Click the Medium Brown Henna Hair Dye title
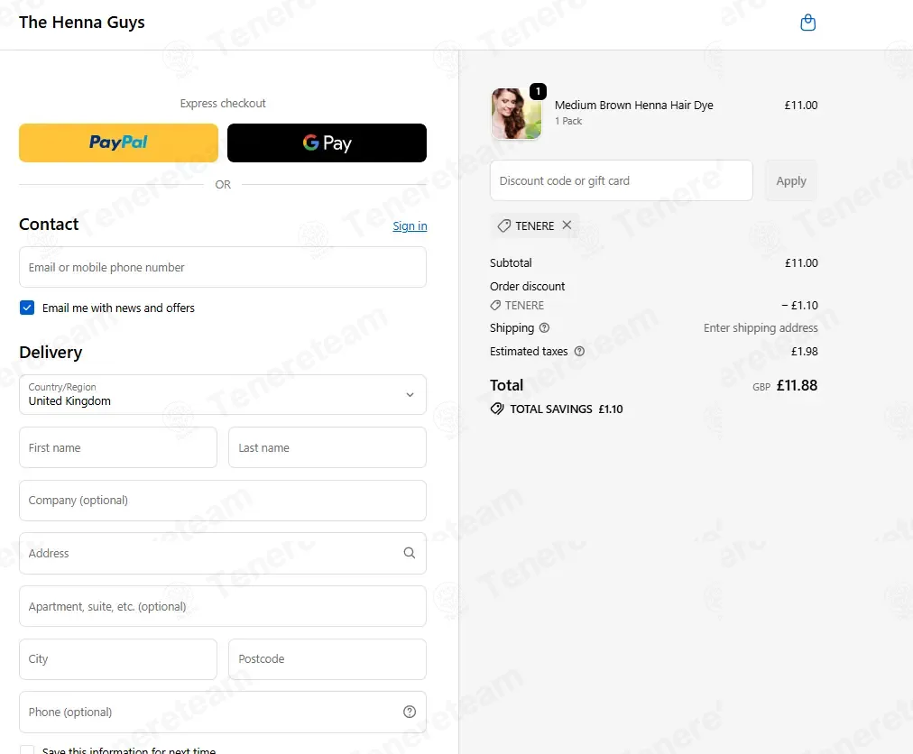913x754 pixels. (633, 106)
